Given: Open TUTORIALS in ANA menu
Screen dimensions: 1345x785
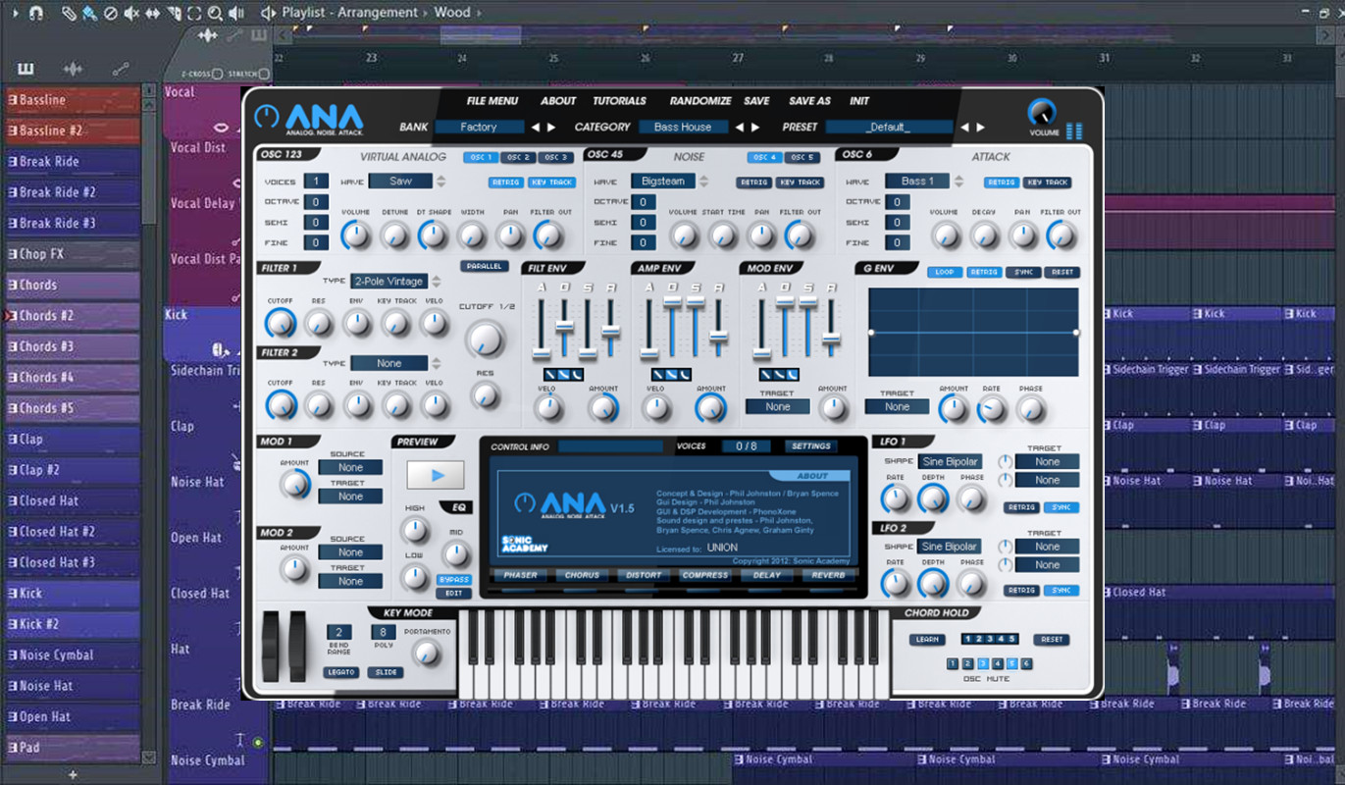Looking at the screenshot, I should pos(619,101).
